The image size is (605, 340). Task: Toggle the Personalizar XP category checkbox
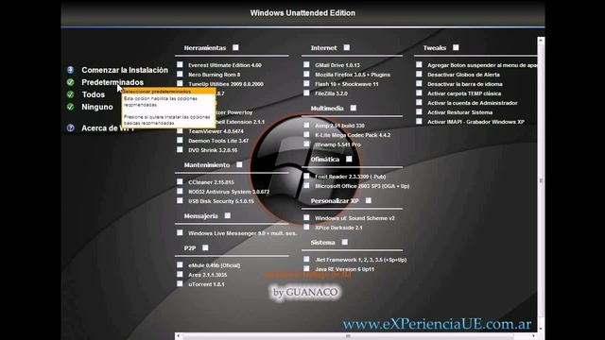pyautogui.click(x=368, y=200)
